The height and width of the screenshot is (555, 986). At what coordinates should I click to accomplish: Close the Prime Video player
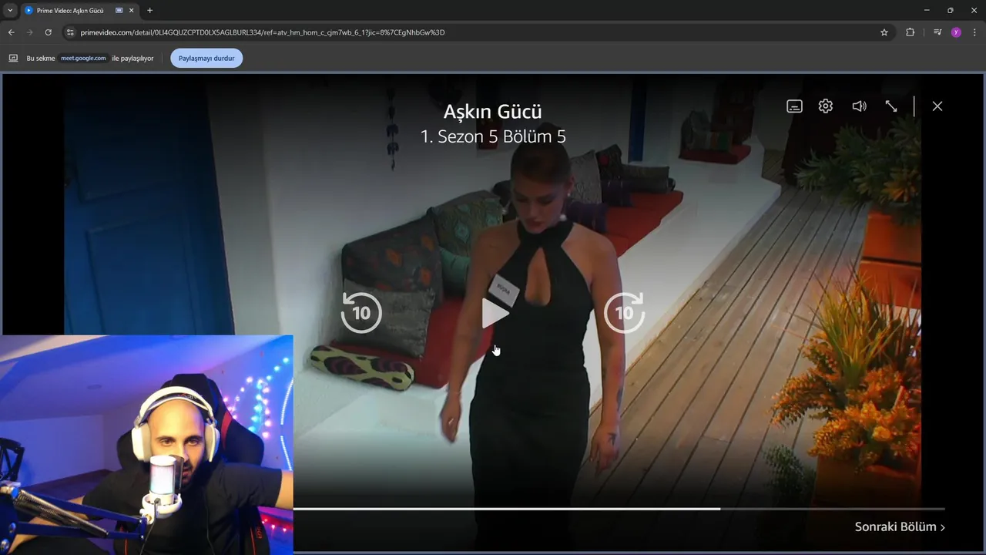click(x=937, y=106)
